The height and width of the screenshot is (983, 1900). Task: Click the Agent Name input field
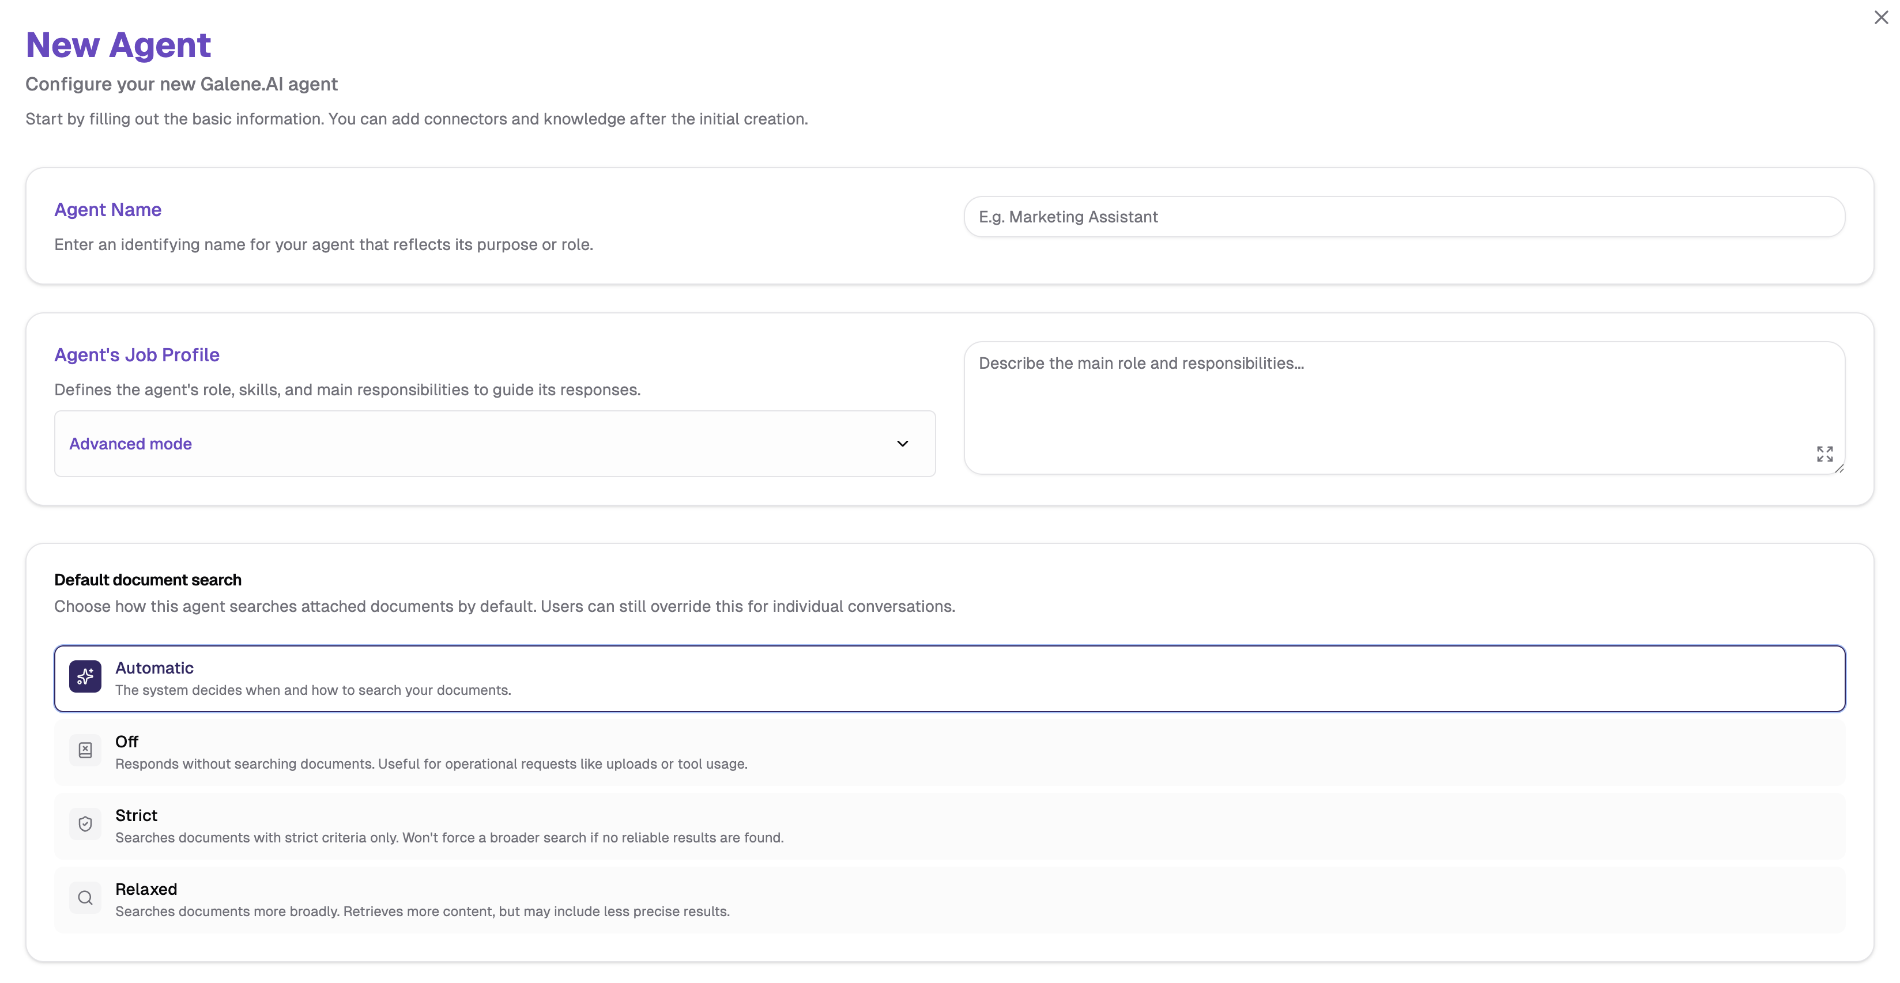[x=1404, y=217]
